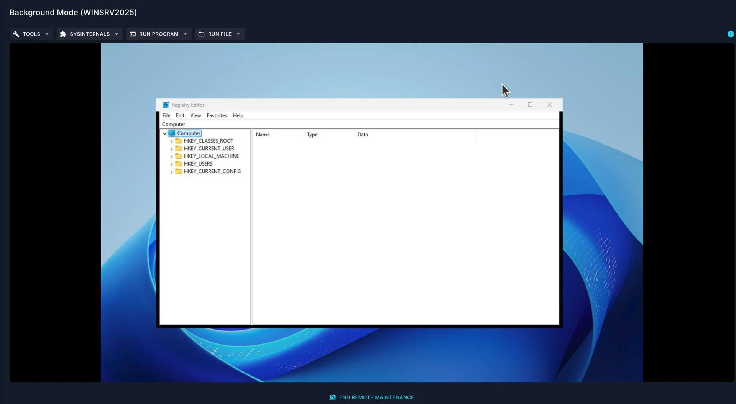Viewport: 736px width, 404px height.
Task: Open the RUN PROGRAM dropdown
Action: pos(159,34)
